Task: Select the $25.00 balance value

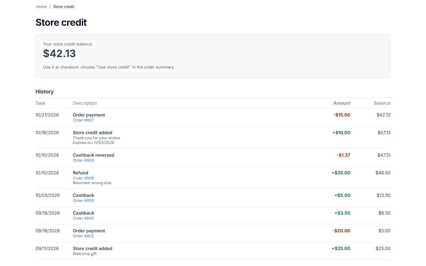Action: click(383, 249)
